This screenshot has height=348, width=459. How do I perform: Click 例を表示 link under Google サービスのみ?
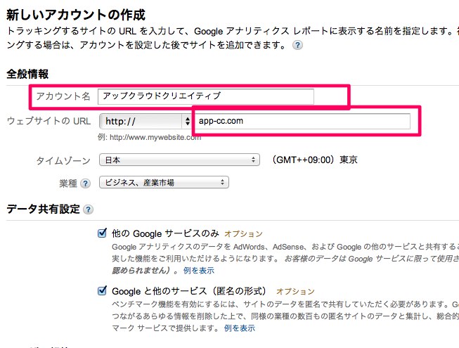199,270
